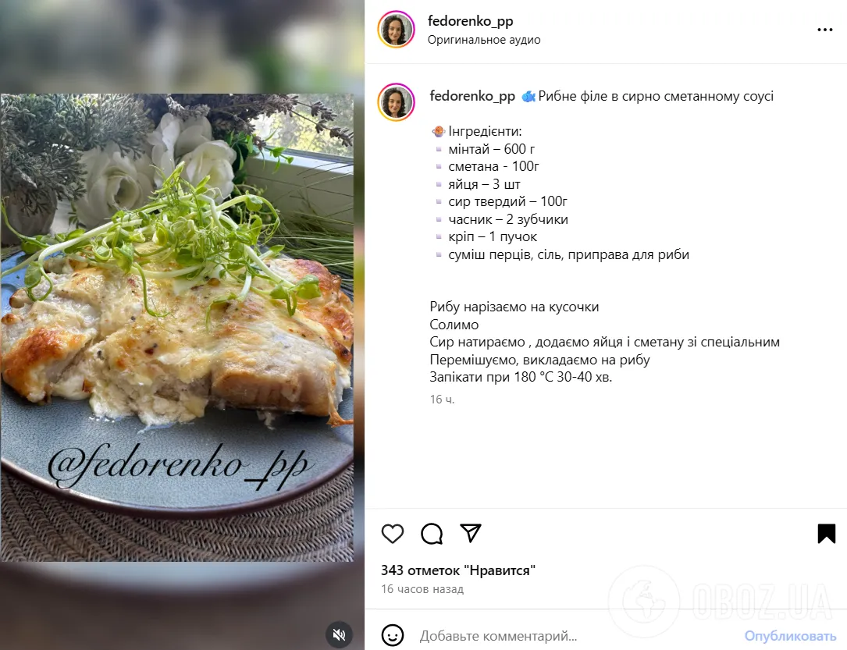Image resolution: width=847 pixels, height=650 pixels.
Task: Click the 16 ч. caption timestamp
Action: tap(442, 400)
